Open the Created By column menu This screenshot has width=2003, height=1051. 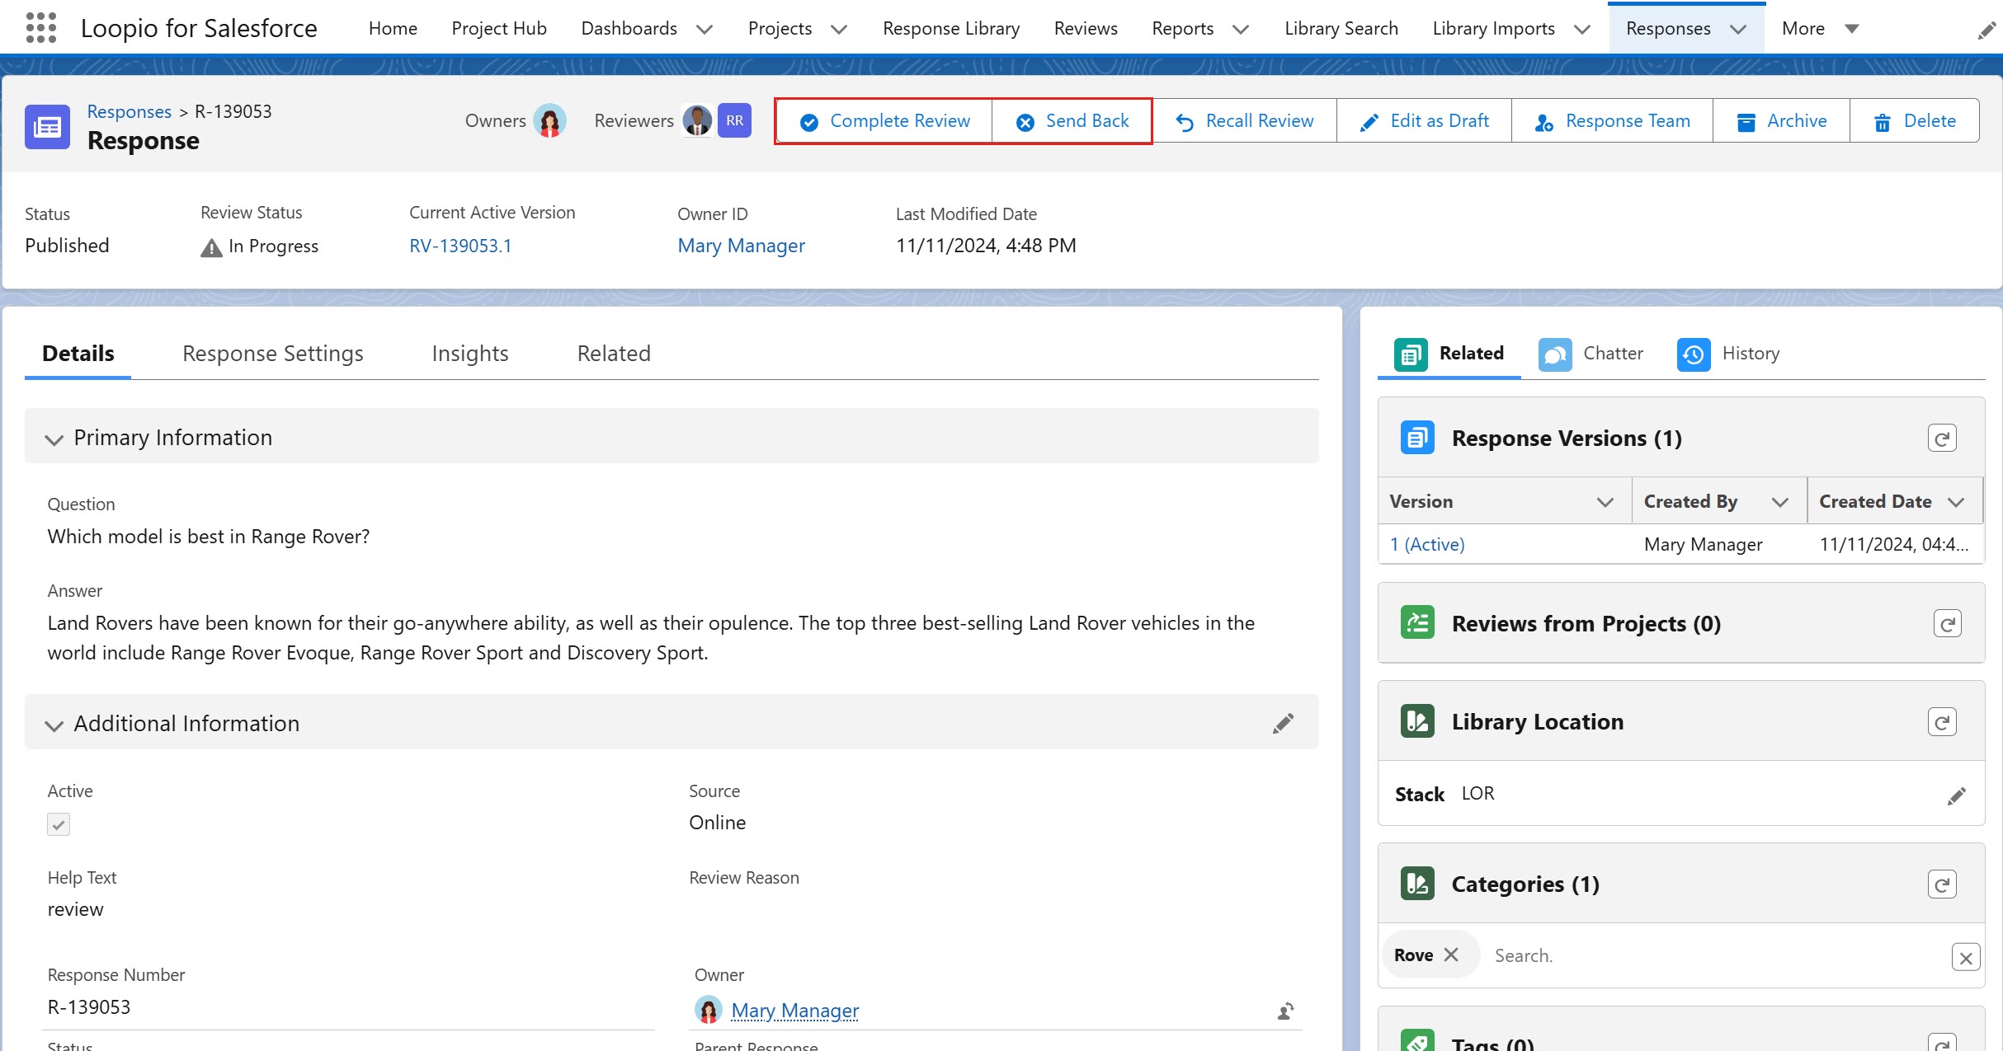(x=1780, y=502)
